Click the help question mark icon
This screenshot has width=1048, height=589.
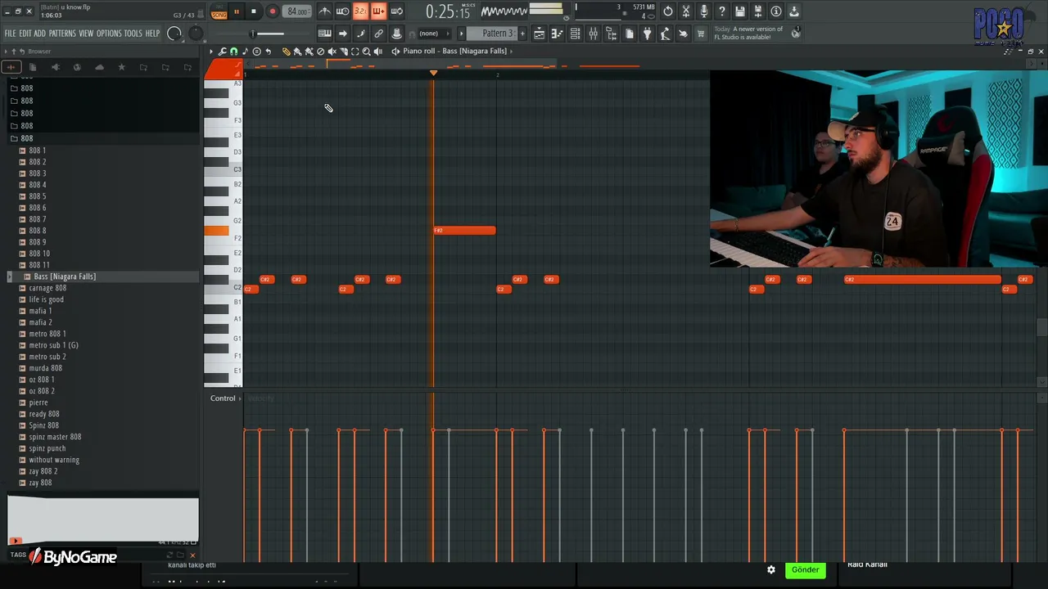[722, 11]
